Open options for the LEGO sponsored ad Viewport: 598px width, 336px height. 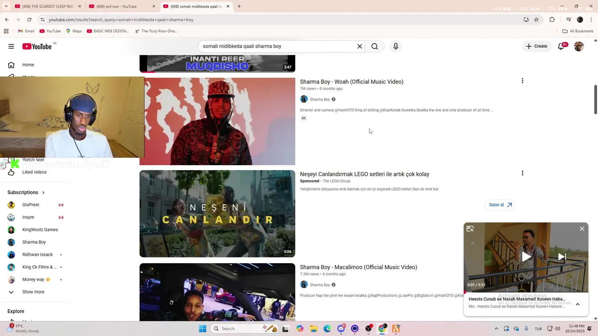(x=522, y=173)
